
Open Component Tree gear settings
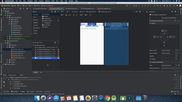tap(55, 42)
